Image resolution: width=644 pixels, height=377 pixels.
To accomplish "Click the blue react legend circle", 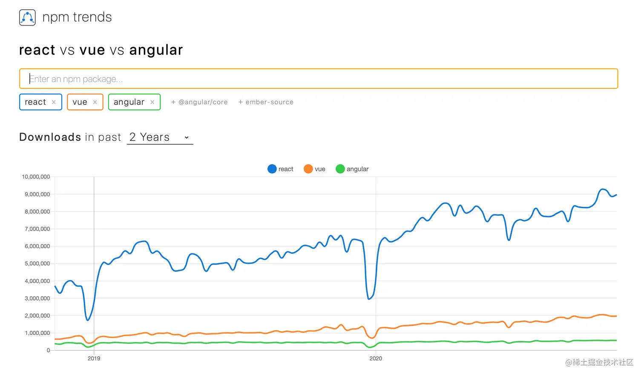I will [272, 169].
